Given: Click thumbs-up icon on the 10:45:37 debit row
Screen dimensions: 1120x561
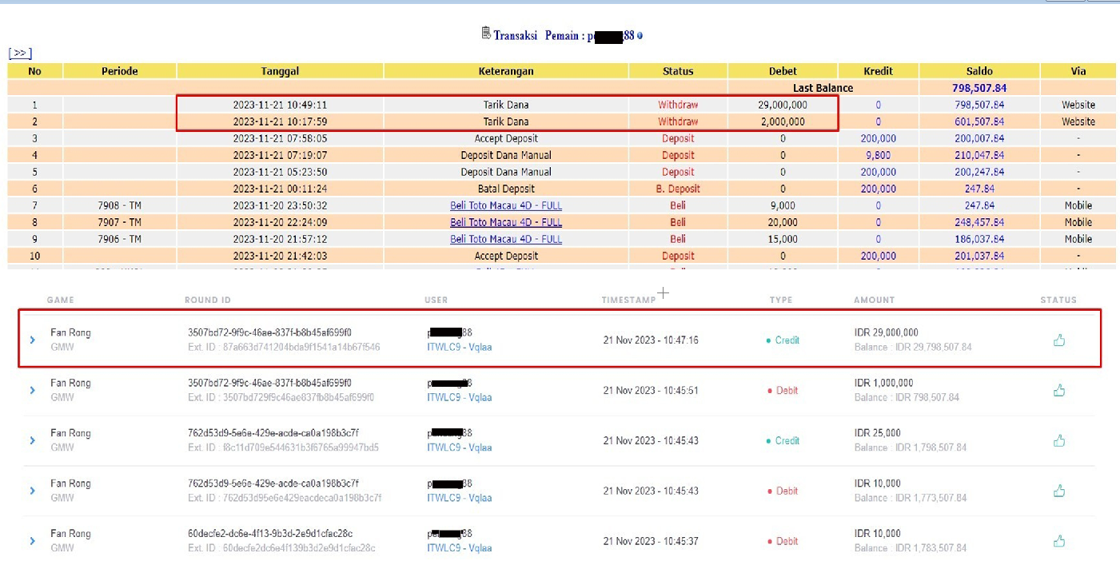Looking at the screenshot, I should pyautogui.click(x=1059, y=541).
